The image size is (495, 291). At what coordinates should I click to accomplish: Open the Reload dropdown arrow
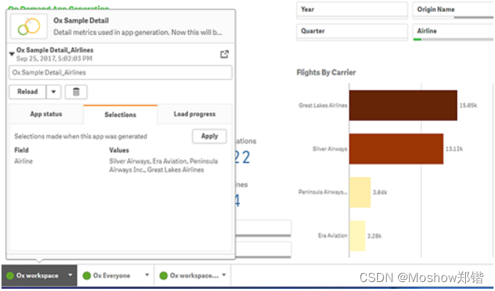tap(54, 92)
